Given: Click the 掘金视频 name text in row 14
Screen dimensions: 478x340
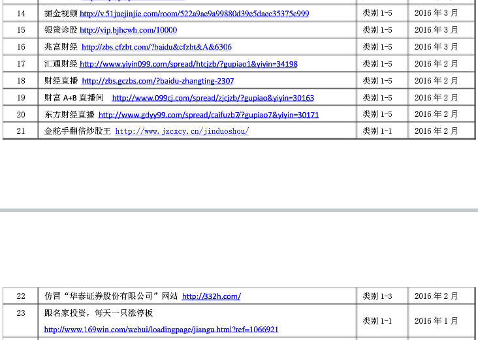Looking at the screenshot, I should [x=61, y=14].
